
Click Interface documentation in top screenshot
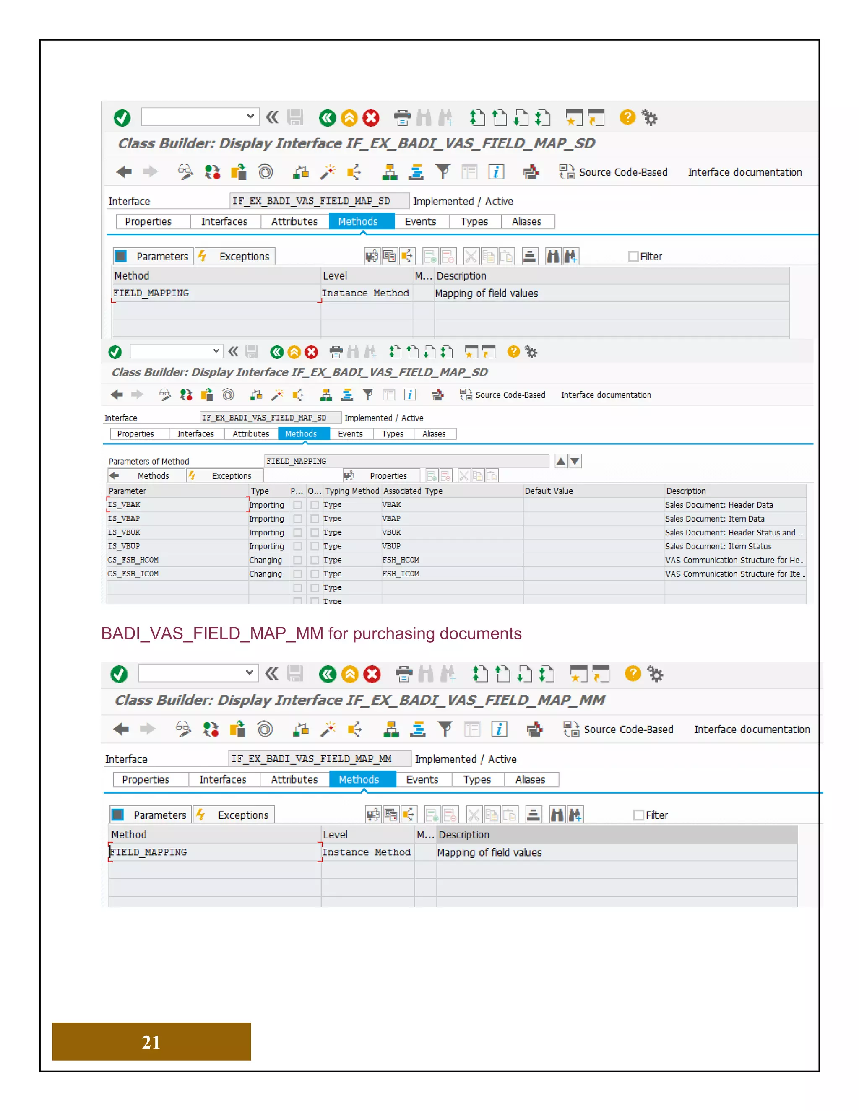point(744,172)
